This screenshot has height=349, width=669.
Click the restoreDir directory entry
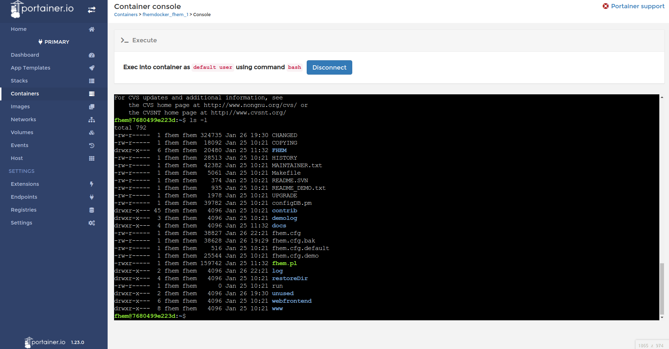290,278
